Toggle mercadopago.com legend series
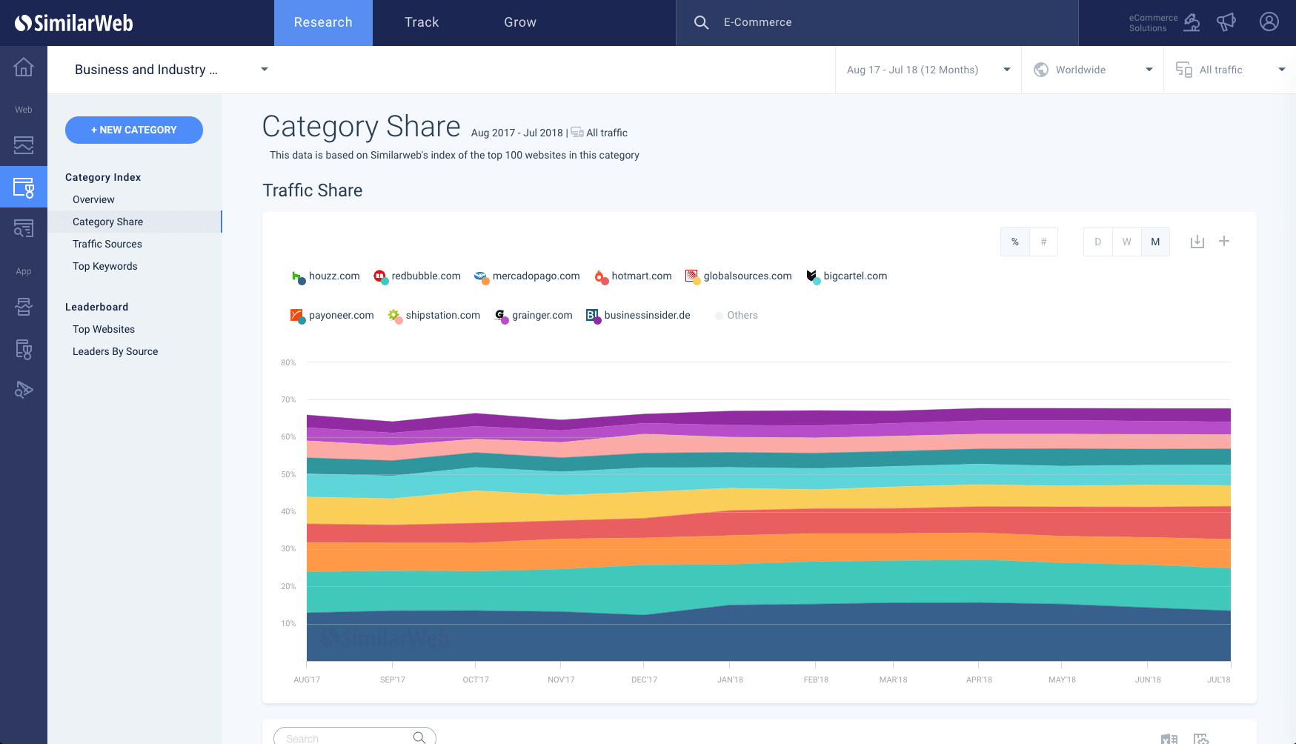The image size is (1296, 744). pyautogui.click(x=527, y=276)
